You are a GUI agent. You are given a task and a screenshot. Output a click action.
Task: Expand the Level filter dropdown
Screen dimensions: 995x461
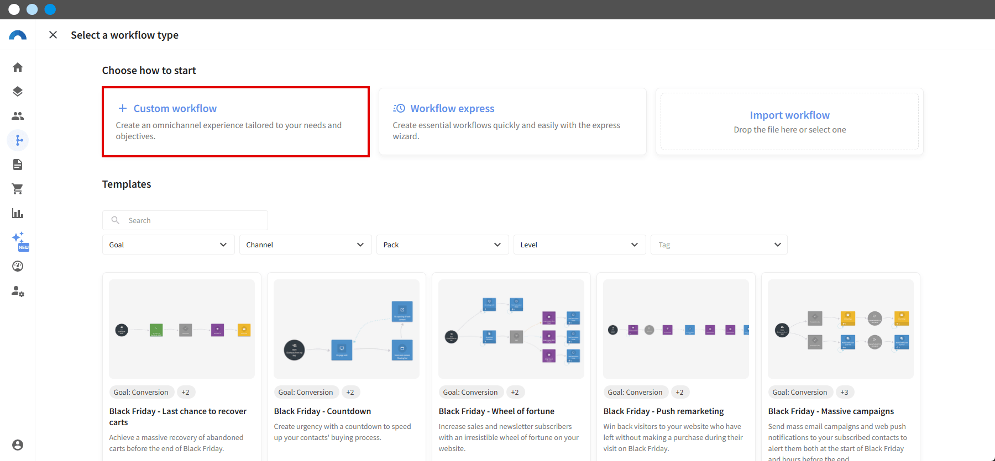pos(580,245)
